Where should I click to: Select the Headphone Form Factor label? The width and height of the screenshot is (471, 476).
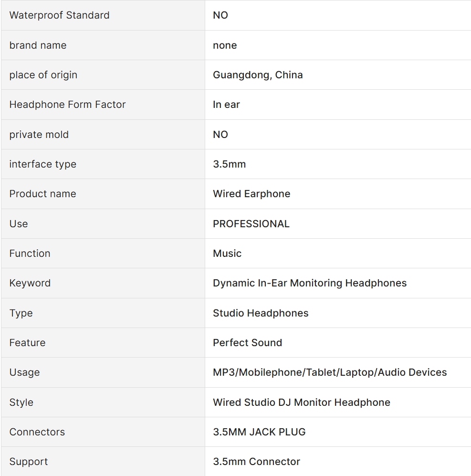(x=67, y=105)
